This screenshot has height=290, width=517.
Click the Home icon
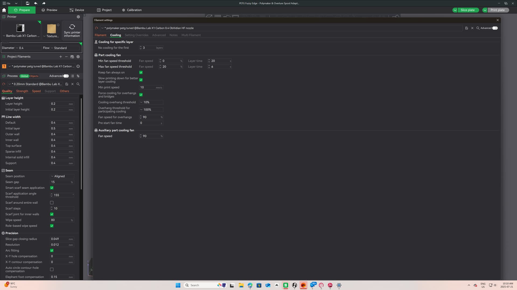(x=4, y=10)
